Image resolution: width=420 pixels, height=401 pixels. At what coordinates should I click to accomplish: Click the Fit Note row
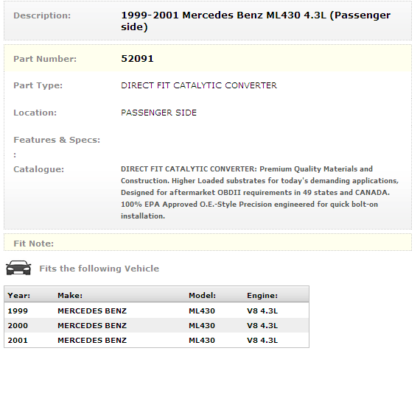point(208,242)
